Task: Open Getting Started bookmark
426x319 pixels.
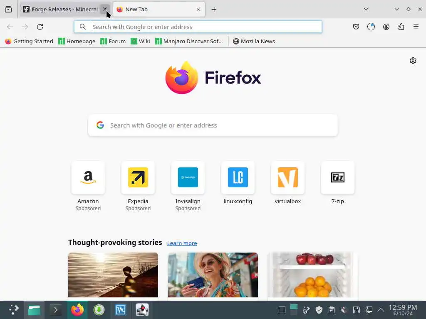Action: click(x=29, y=41)
